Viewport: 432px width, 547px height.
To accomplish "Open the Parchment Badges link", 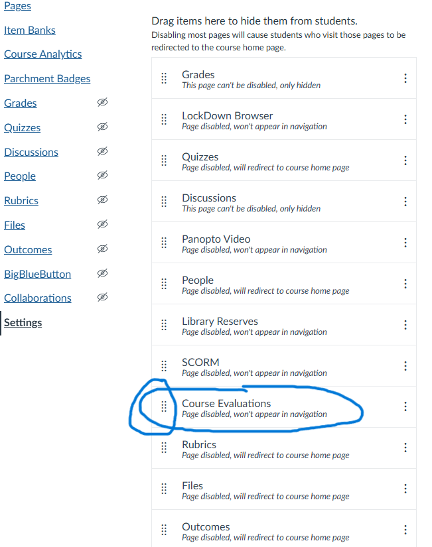I will (47, 79).
